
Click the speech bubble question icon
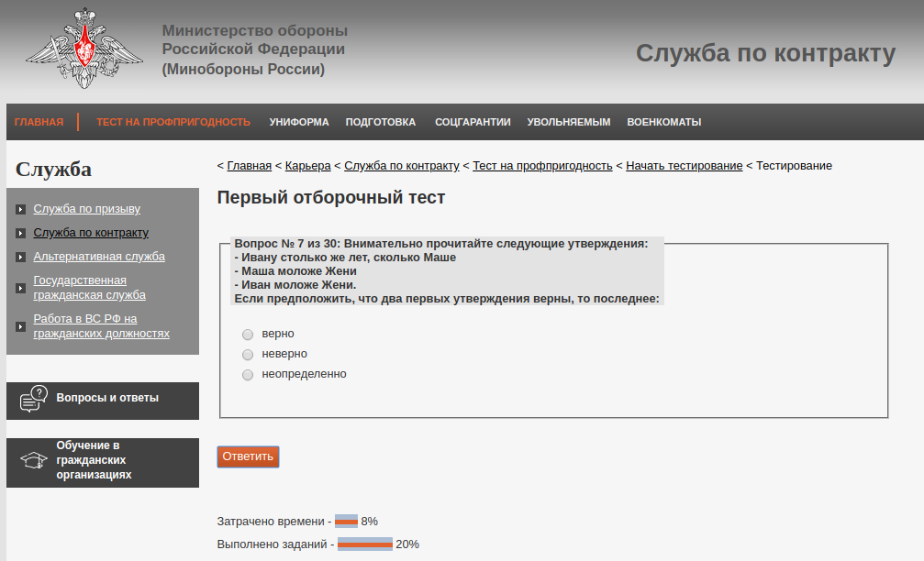33,399
